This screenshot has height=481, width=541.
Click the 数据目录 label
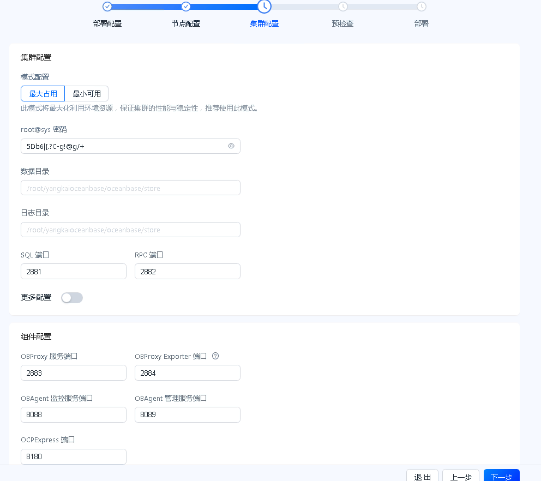pyautogui.click(x=35, y=171)
